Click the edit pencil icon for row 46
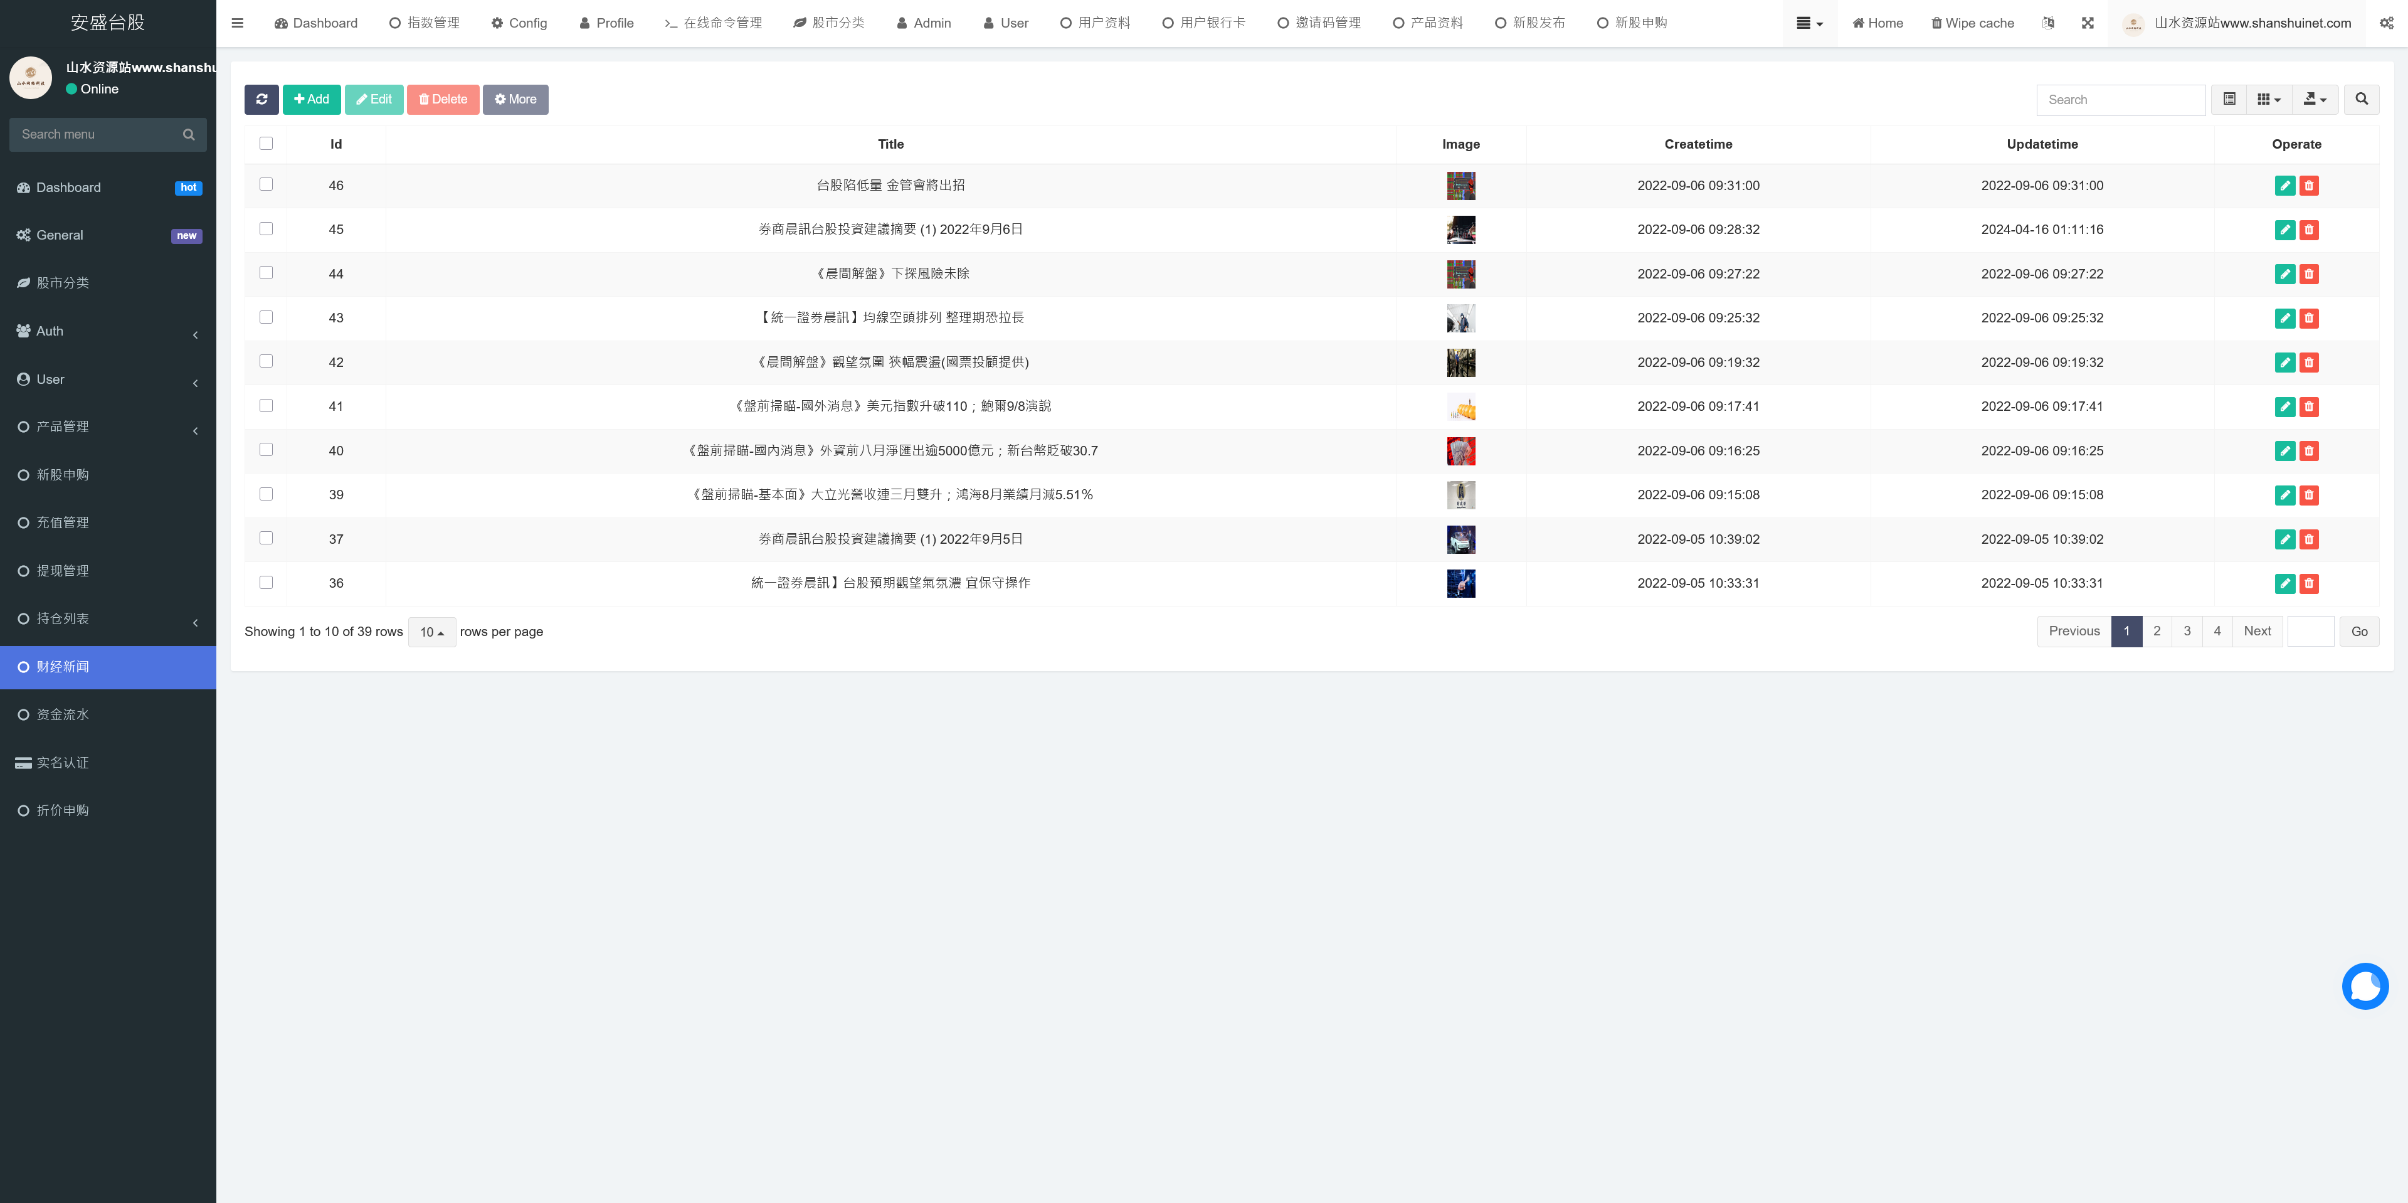This screenshot has height=1203, width=2408. [2284, 185]
